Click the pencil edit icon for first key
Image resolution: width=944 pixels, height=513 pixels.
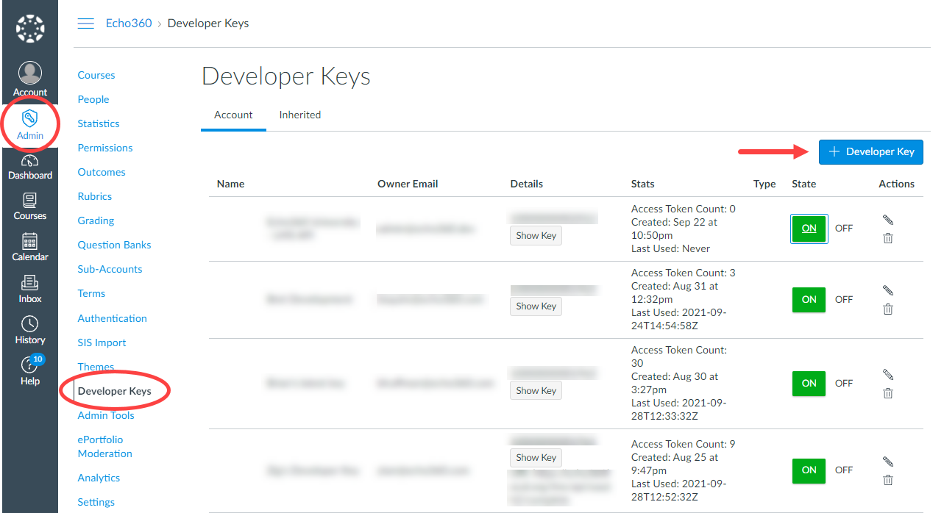[888, 220]
